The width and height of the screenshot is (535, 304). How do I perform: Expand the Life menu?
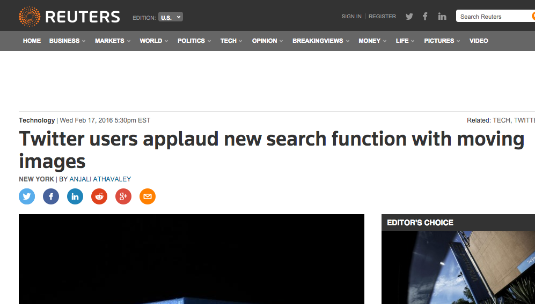click(405, 41)
